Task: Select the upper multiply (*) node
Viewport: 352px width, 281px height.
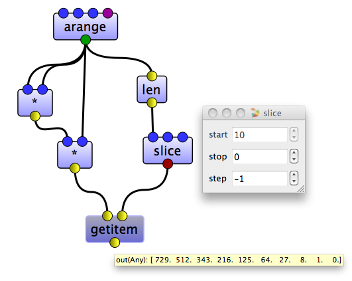Action: (35, 103)
